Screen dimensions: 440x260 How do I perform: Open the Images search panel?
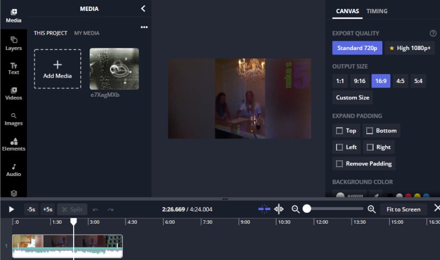(13, 119)
